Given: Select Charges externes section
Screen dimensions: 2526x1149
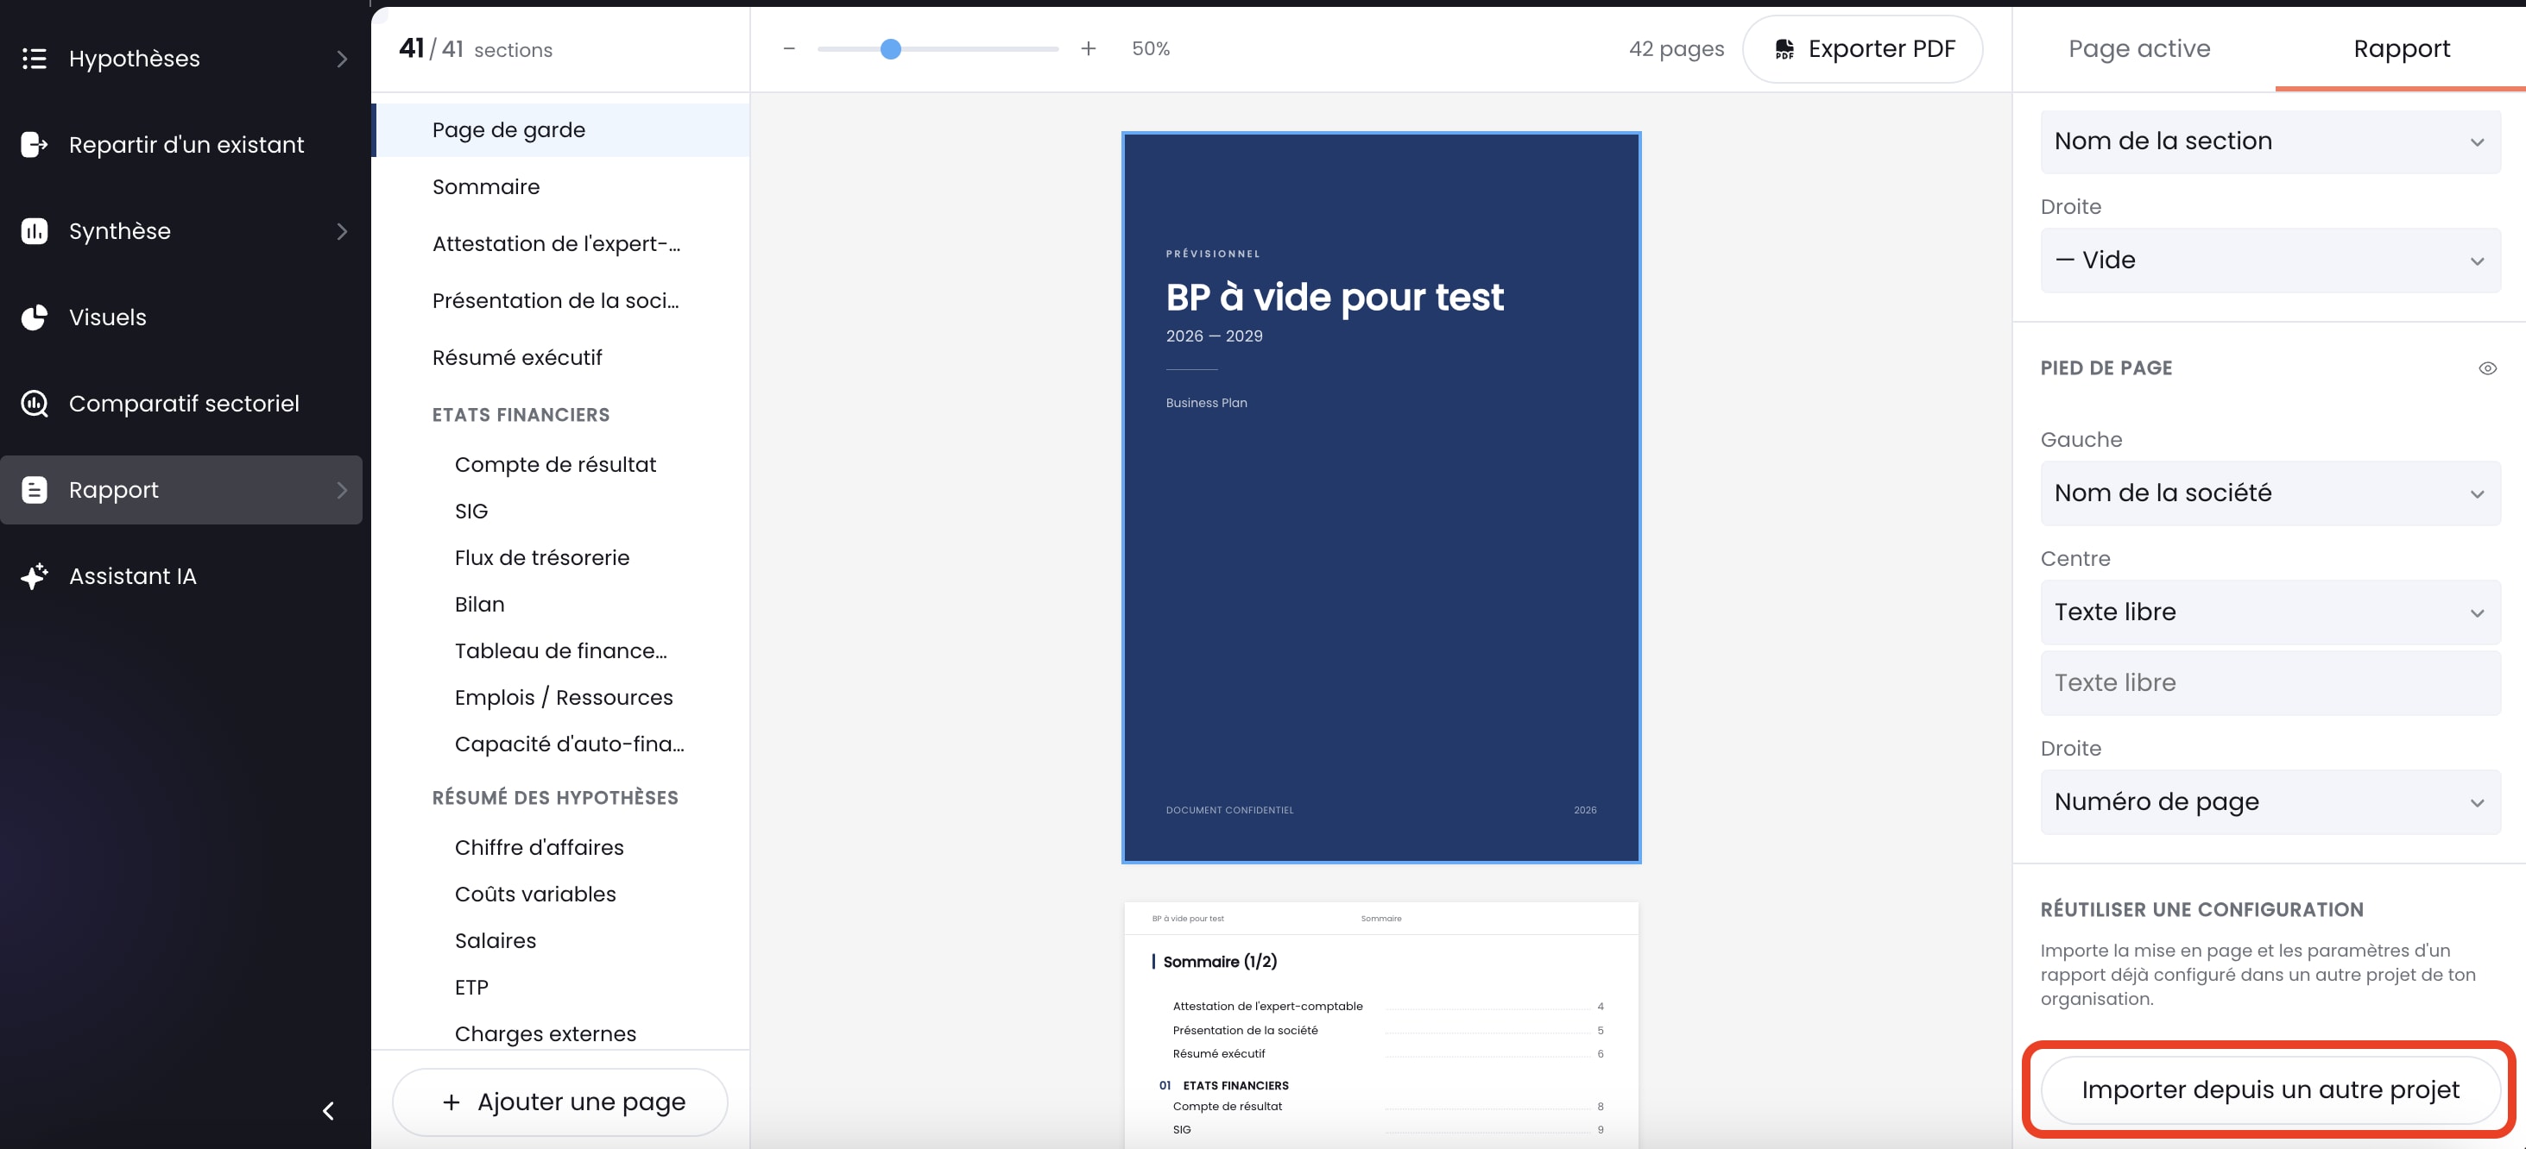Looking at the screenshot, I should point(562,1034).
